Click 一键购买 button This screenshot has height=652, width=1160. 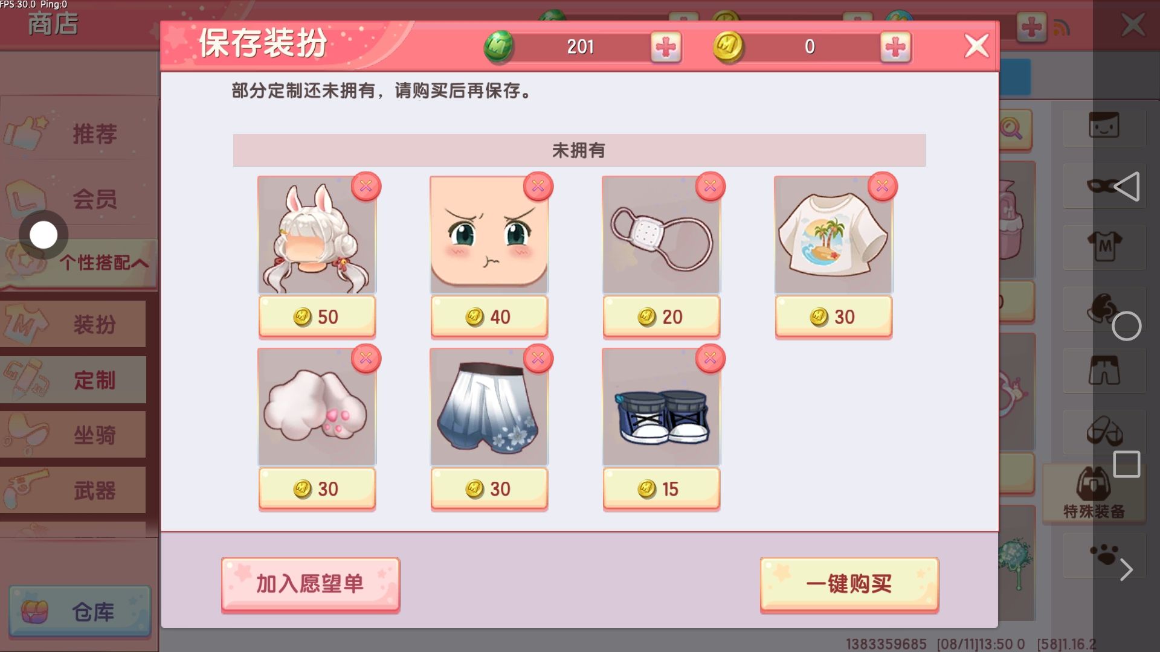point(849,584)
